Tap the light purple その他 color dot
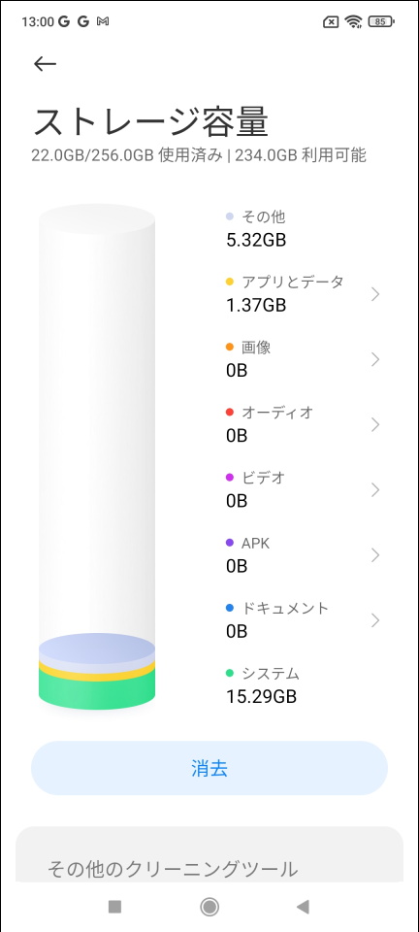The width and height of the screenshot is (419, 932). coord(230,216)
